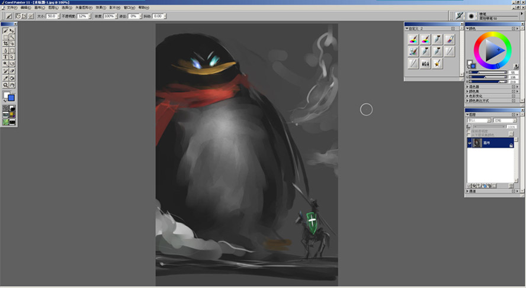This screenshot has width=526, height=288.
Task: Toggle visibility eye of canvas layer
Action: pyautogui.click(x=470, y=143)
